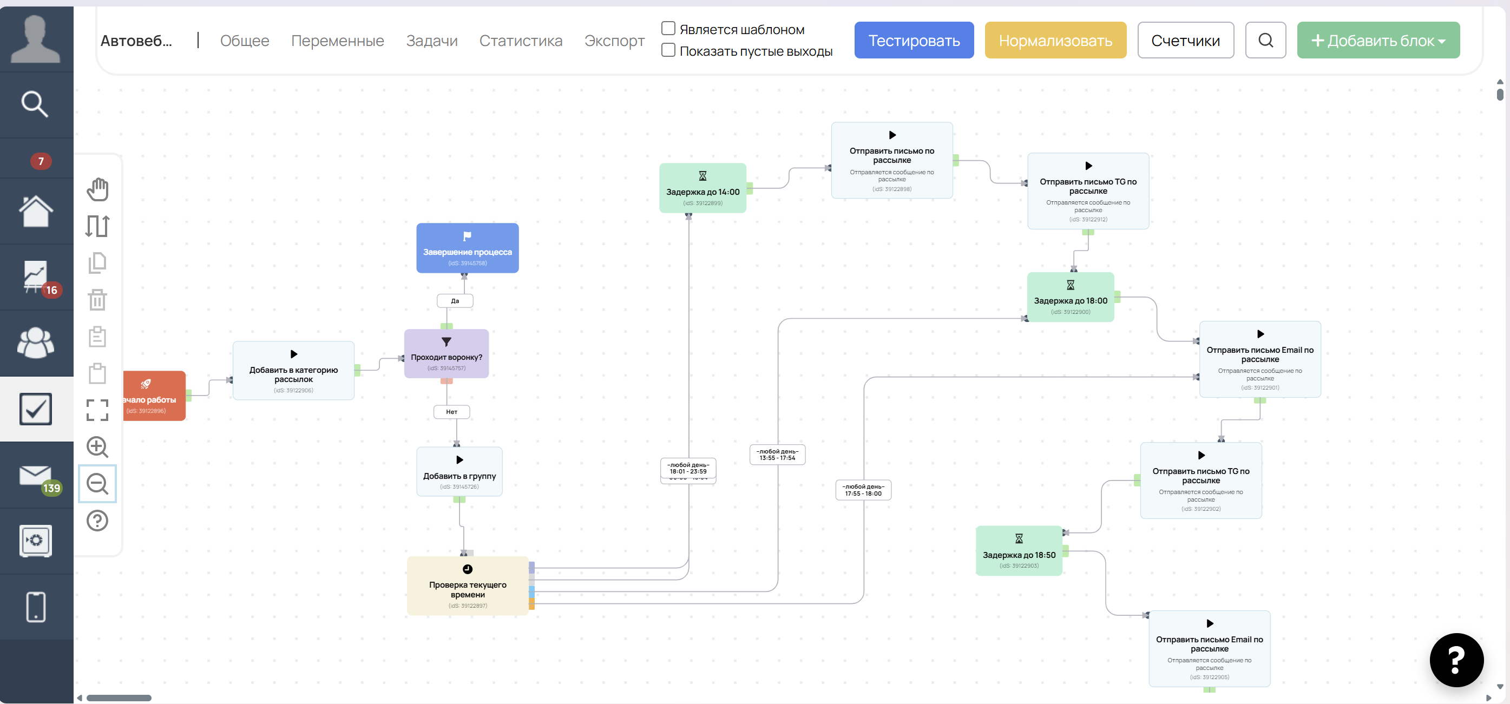The height and width of the screenshot is (704, 1510).
Task: Click the zoom in magnifier icon
Action: [97, 448]
